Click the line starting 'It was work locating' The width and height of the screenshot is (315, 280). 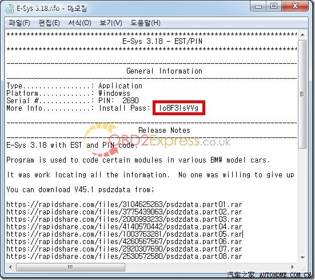click(150, 175)
